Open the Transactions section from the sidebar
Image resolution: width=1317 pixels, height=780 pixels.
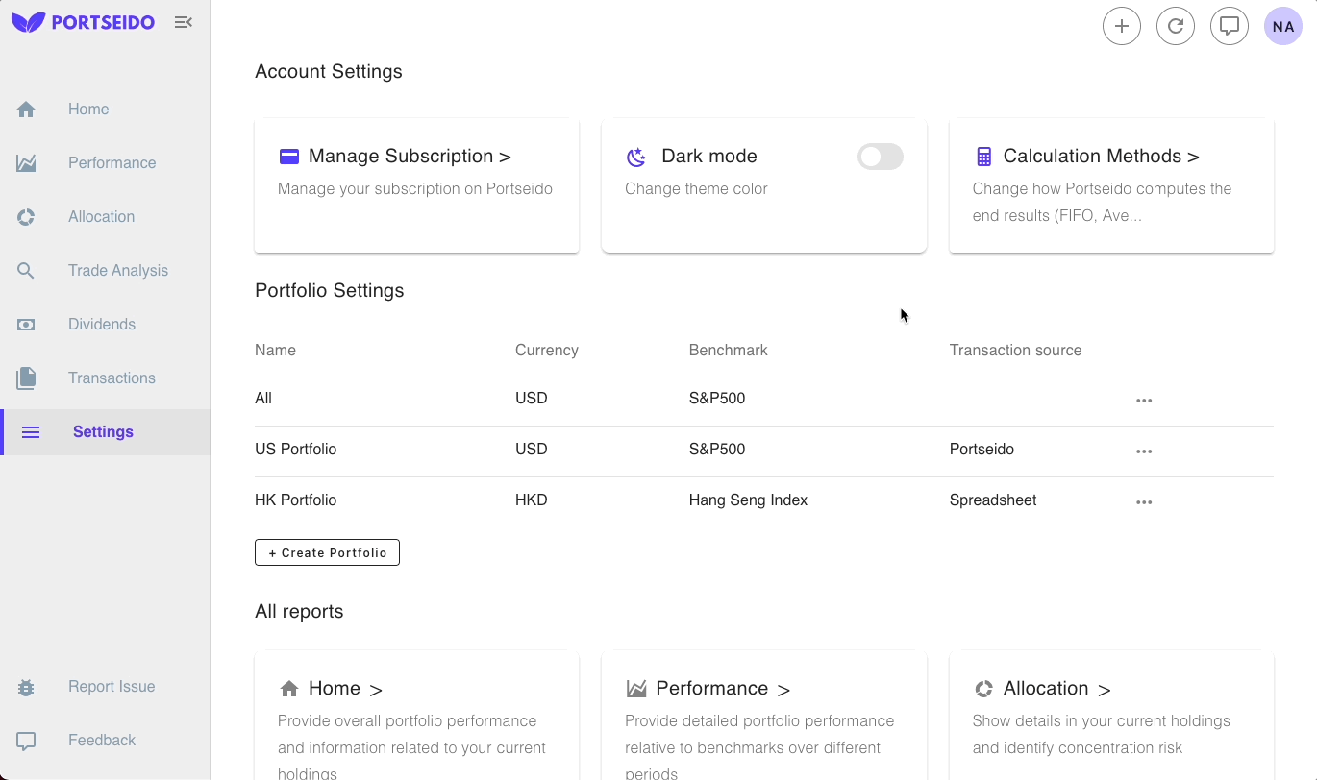tap(112, 378)
